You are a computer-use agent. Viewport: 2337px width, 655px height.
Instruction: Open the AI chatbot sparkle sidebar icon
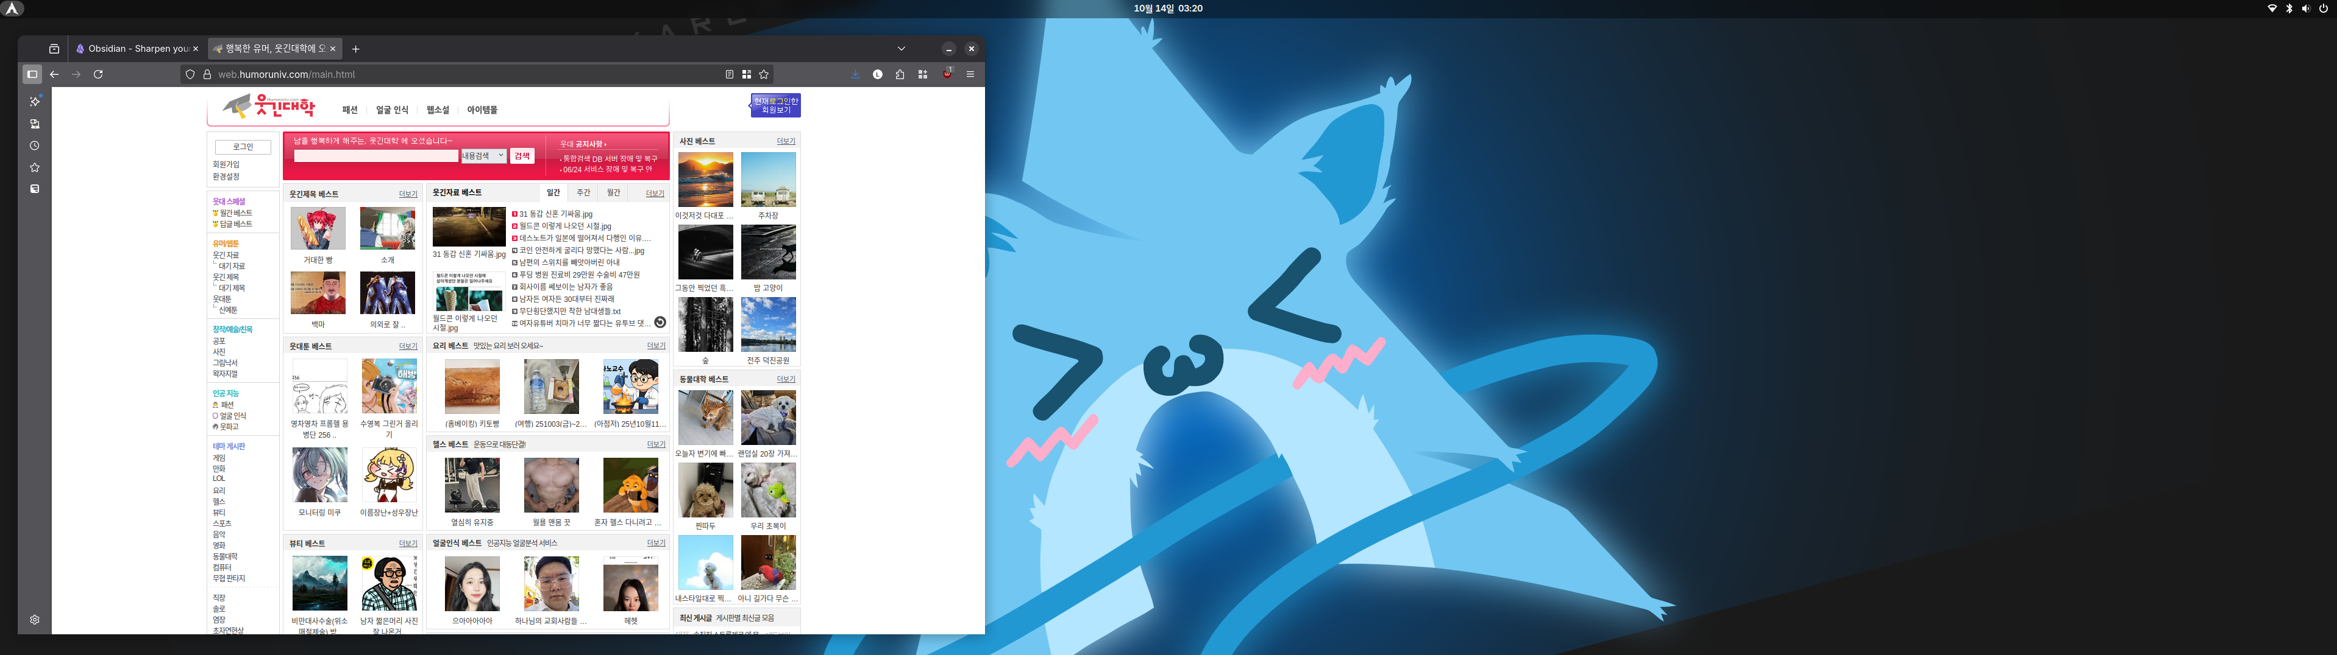point(35,102)
